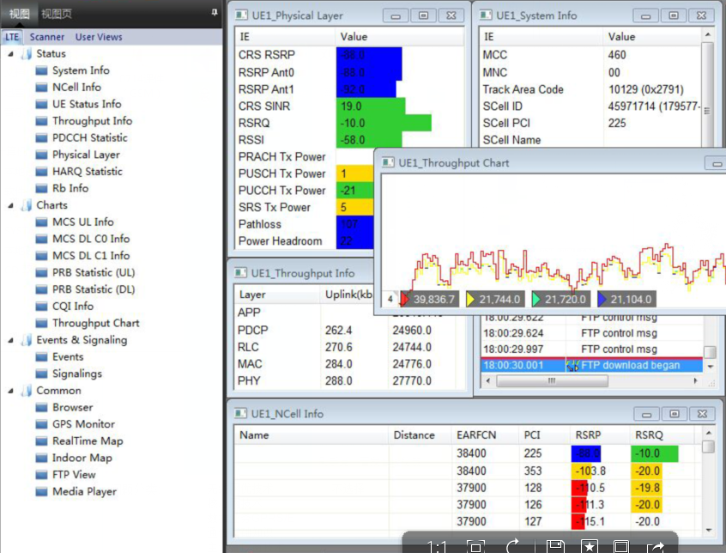Viewport: 726px width, 553px height.
Task: Collapse the Events & Signaling tree group
Action: click(x=10, y=340)
